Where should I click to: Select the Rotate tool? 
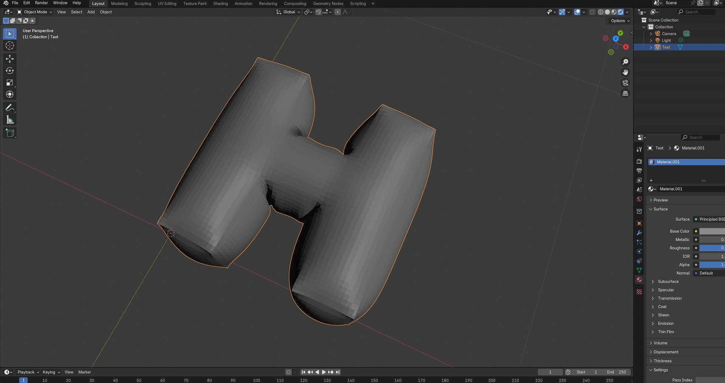point(10,71)
